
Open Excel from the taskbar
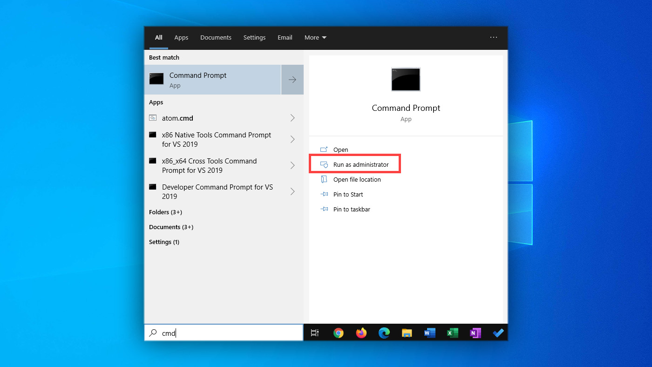[x=452, y=333]
